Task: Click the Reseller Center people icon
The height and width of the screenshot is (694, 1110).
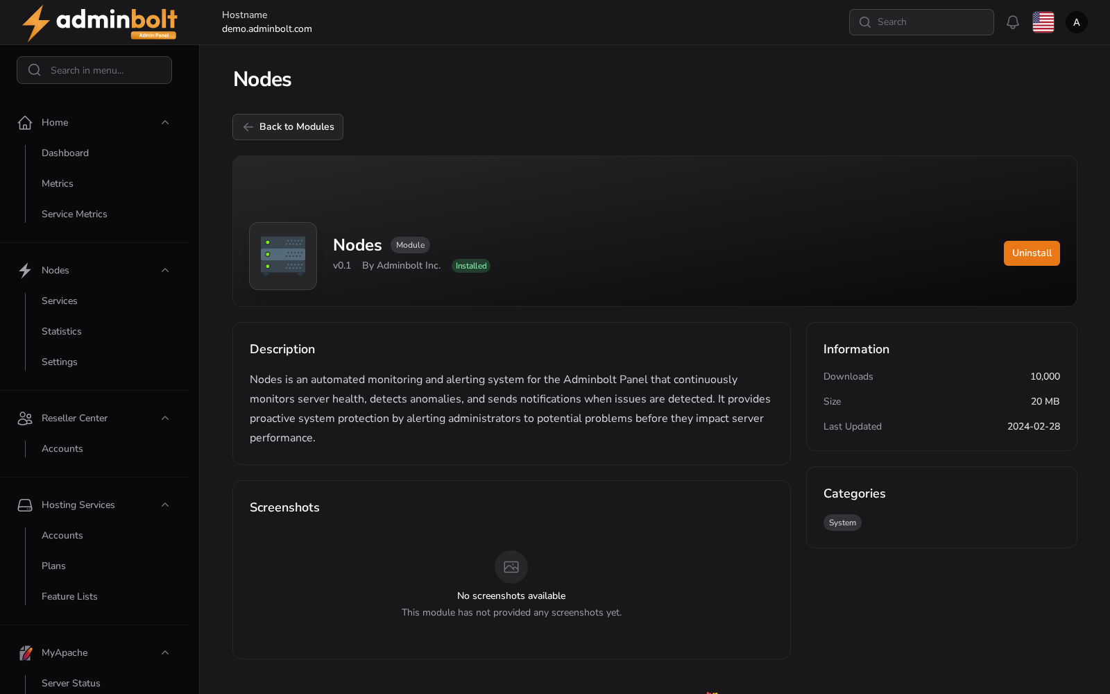Action: point(25,418)
